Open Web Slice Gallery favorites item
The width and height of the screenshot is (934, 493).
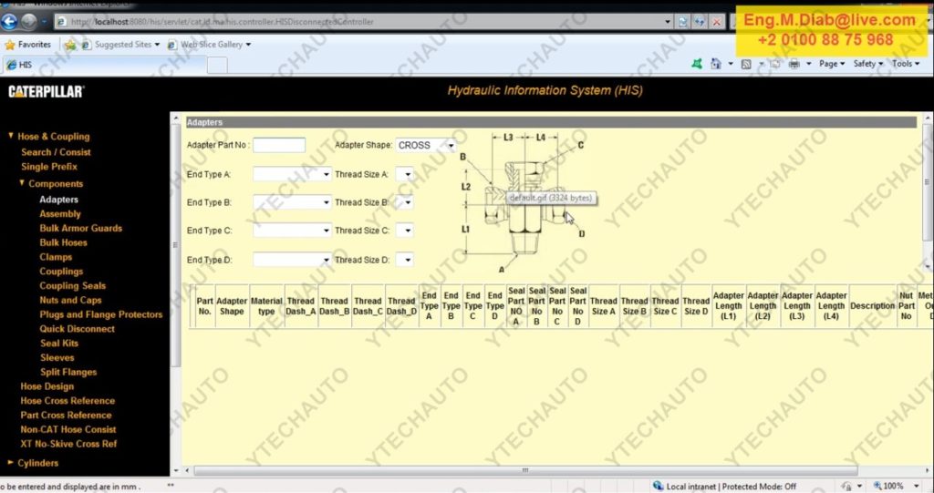click(210, 45)
